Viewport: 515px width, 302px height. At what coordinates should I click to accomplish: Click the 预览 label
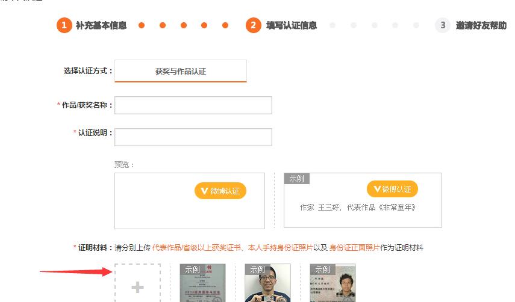point(124,165)
